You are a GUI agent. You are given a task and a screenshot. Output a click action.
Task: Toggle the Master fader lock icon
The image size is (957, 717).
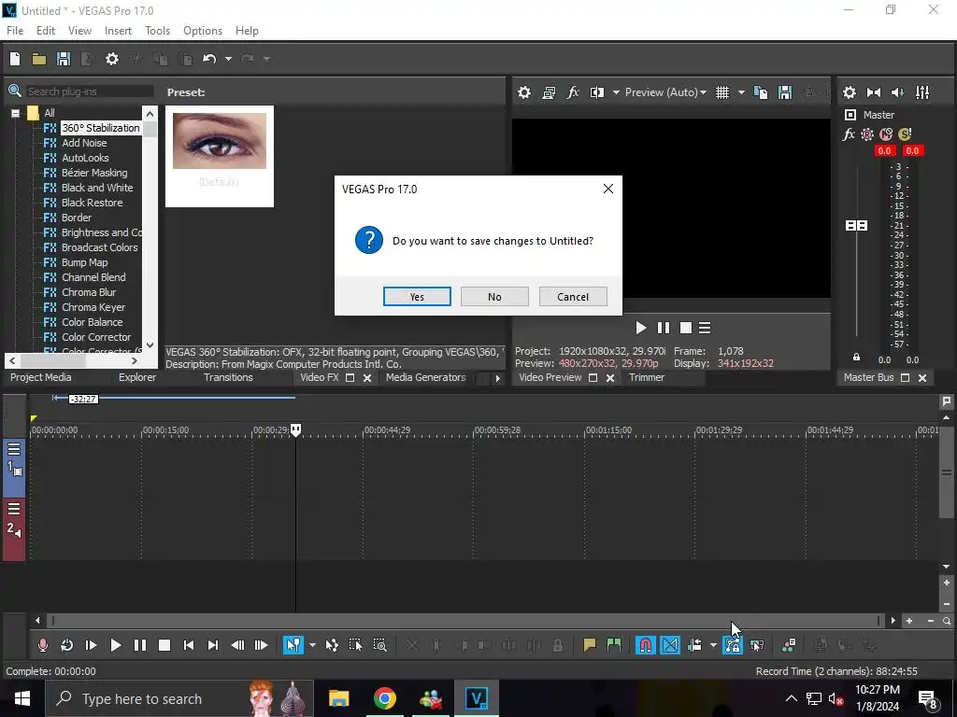[x=856, y=358]
